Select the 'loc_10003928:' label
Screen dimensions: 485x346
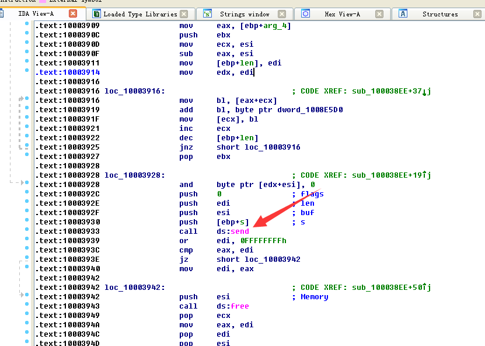click(135, 175)
